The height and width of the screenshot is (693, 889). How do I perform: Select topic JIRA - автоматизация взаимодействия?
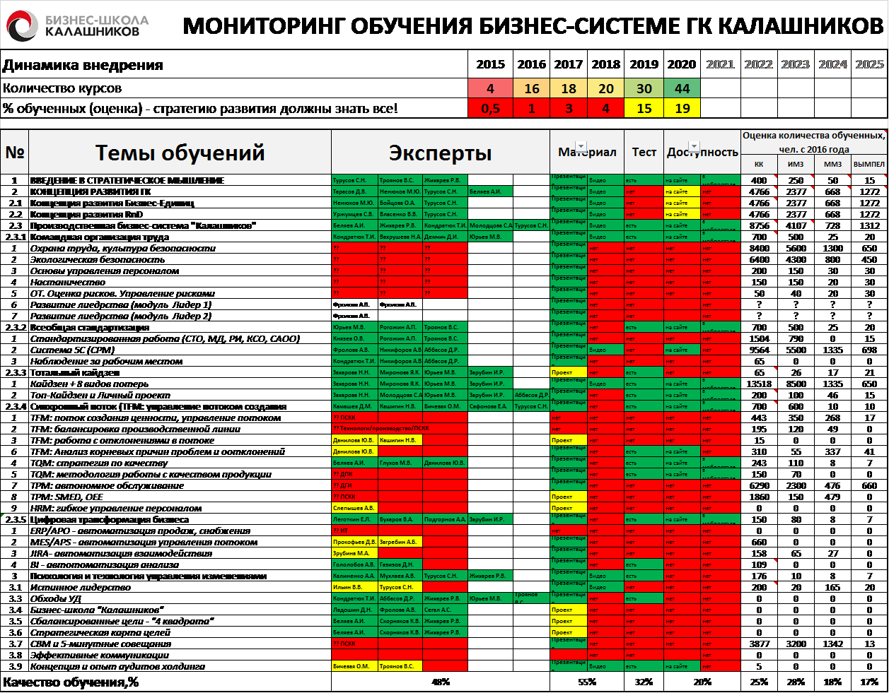pyautogui.click(x=122, y=553)
